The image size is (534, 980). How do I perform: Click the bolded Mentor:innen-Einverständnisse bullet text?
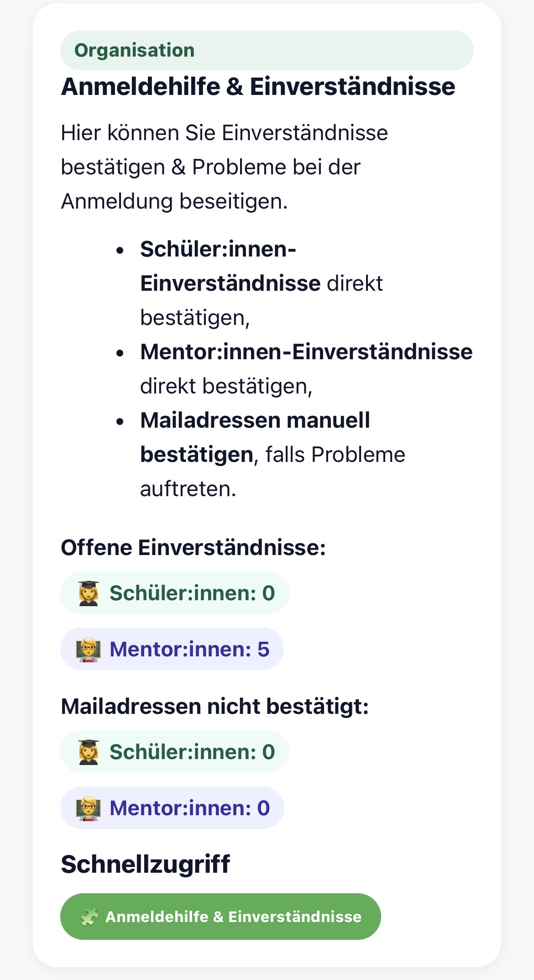click(307, 352)
